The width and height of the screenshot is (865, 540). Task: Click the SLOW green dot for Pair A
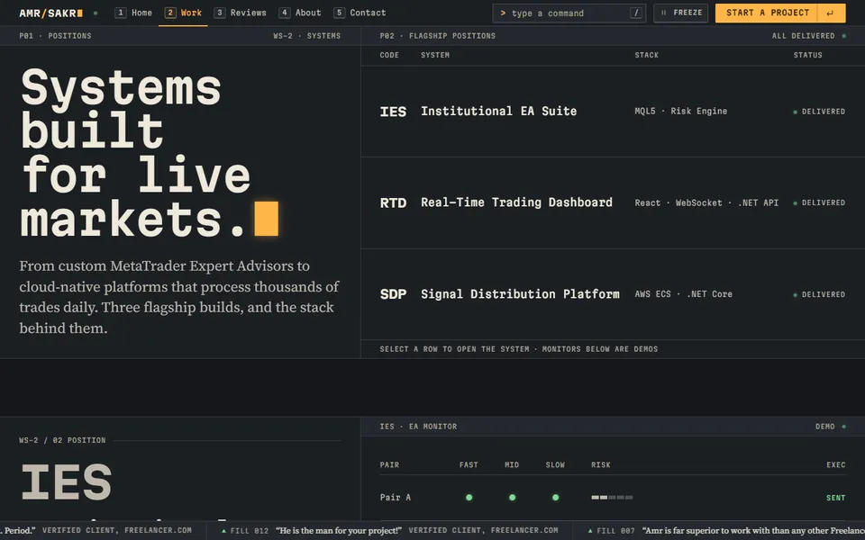tap(556, 498)
